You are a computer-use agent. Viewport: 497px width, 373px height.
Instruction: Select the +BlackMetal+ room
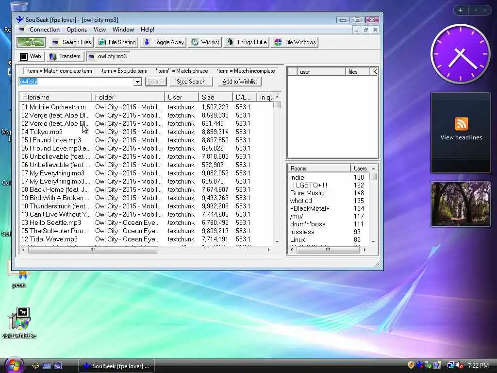click(310, 208)
